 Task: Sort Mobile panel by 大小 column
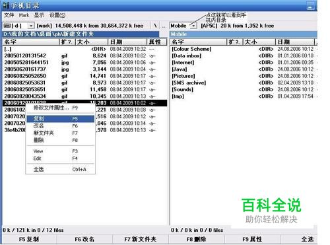(x=259, y=42)
